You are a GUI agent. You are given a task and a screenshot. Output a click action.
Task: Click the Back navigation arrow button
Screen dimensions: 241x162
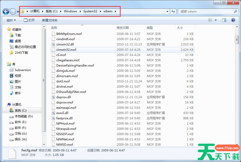pyautogui.click(x=6, y=12)
